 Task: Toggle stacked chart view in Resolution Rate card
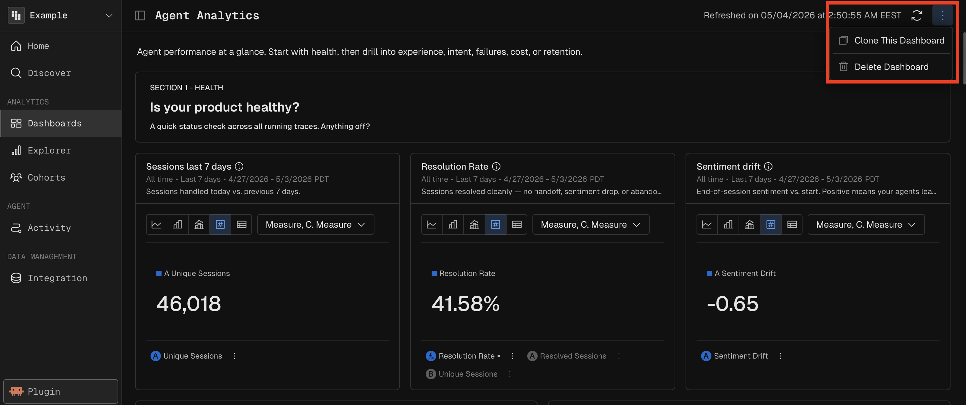click(474, 224)
